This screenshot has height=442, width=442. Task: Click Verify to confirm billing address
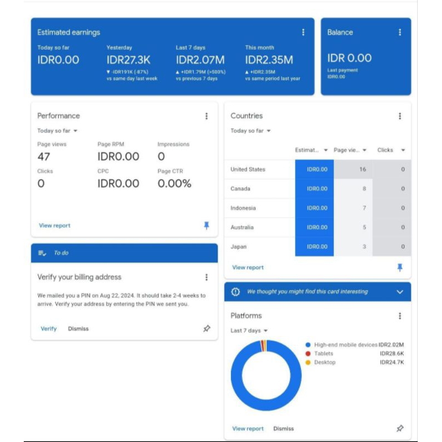(x=48, y=328)
